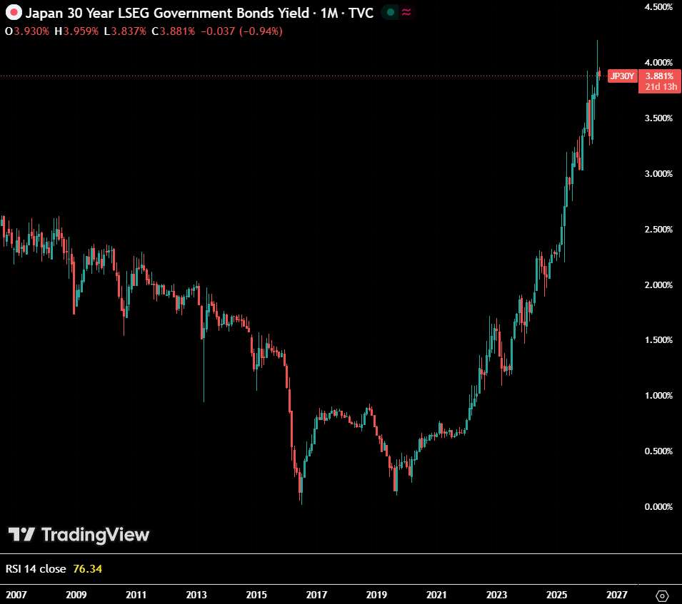The image size is (682, 604).
Task: Click the 2.500% price scale label
Action: pyautogui.click(x=658, y=230)
